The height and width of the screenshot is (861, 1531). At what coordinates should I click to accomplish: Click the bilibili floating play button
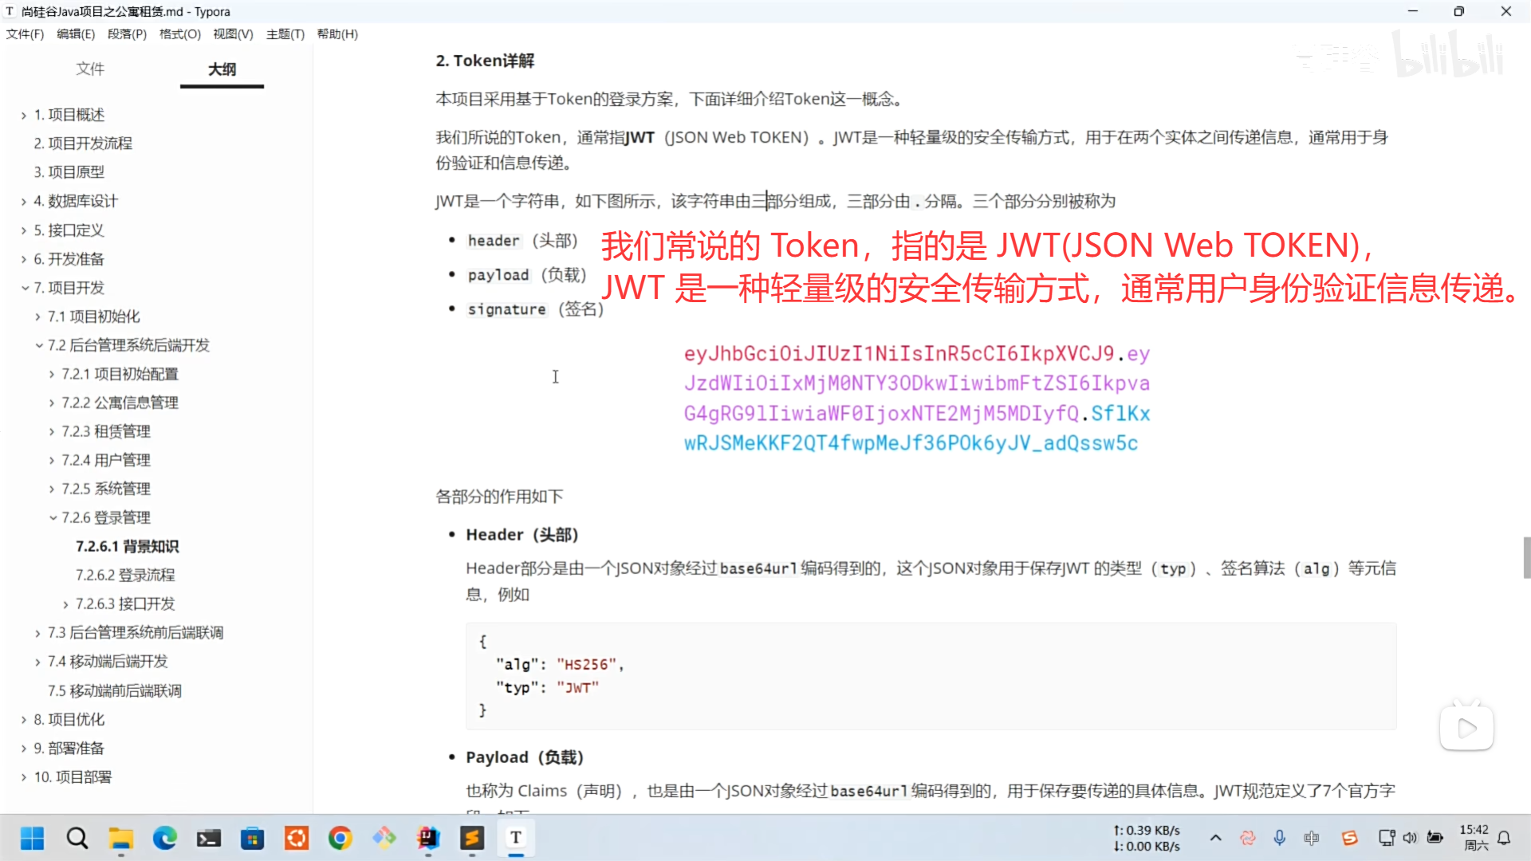pos(1466,727)
